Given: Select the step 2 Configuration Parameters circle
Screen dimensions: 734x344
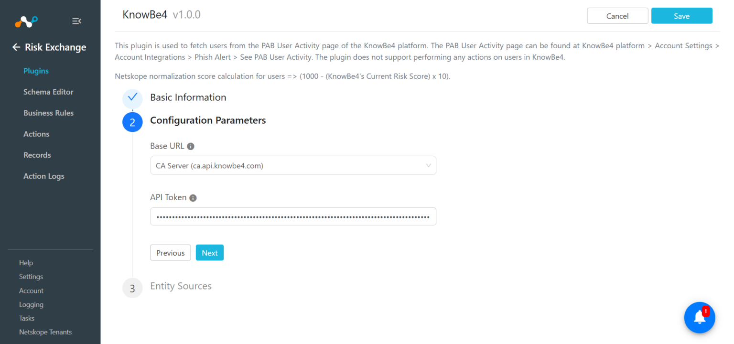Looking at the screenshot, I should (x=132, y=122).
